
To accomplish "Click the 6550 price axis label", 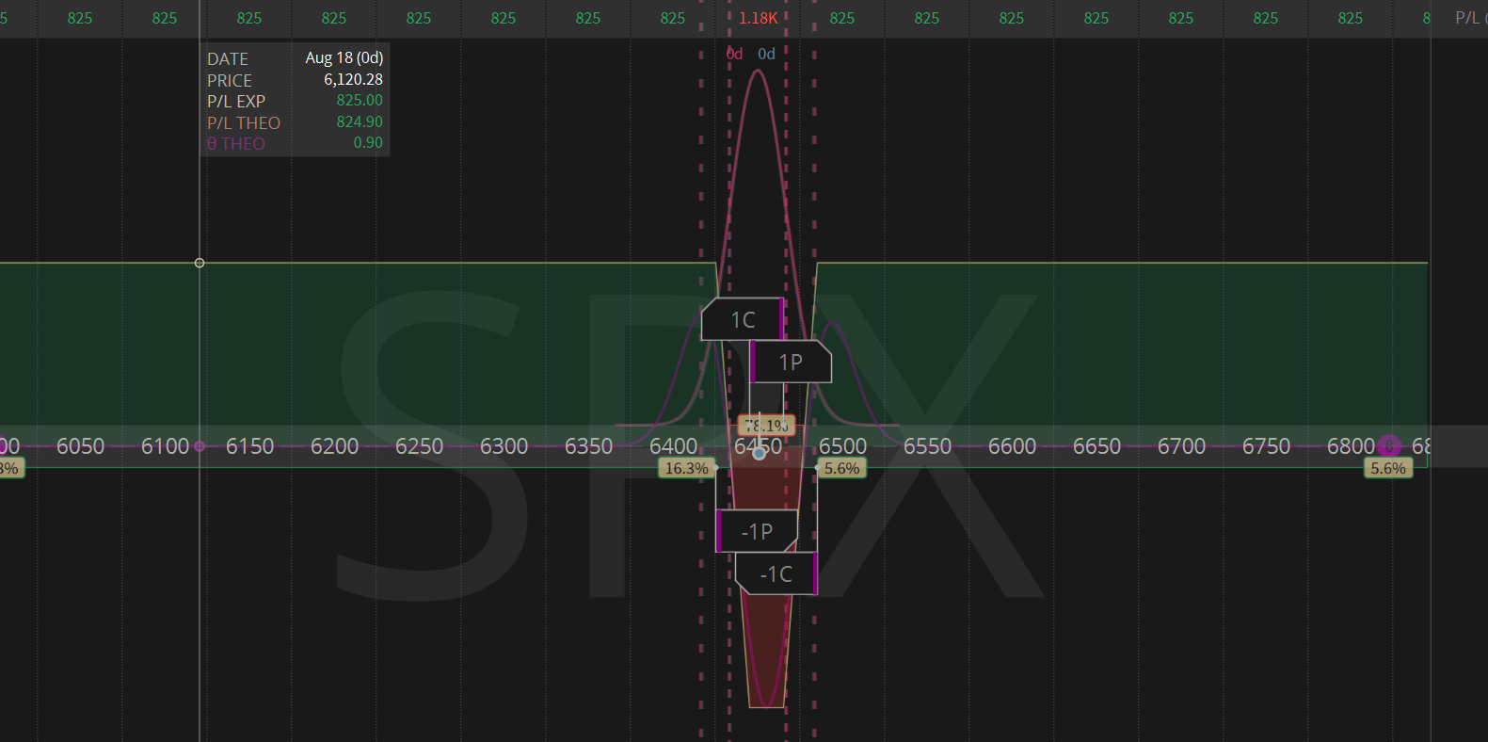I will [x=927, y=445].
